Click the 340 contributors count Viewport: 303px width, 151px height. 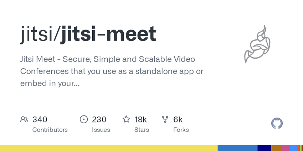tap(40, 120)
